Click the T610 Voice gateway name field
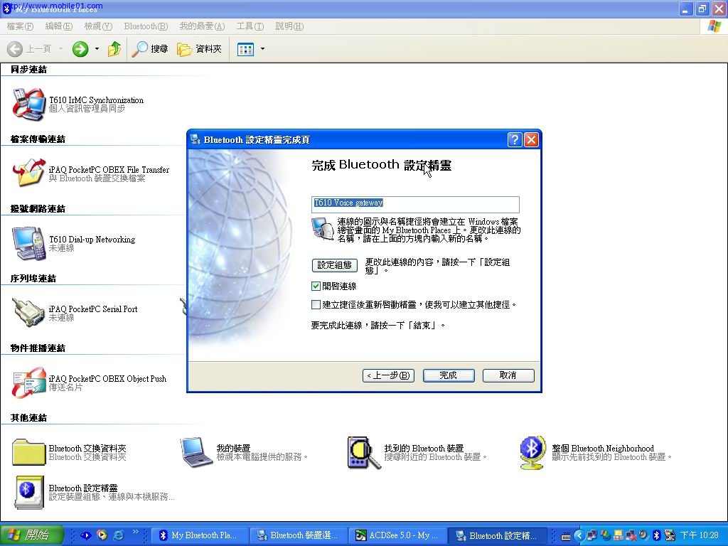Image resolution: width=728 pixels, height=546 pixels. [x=415, y=204]
